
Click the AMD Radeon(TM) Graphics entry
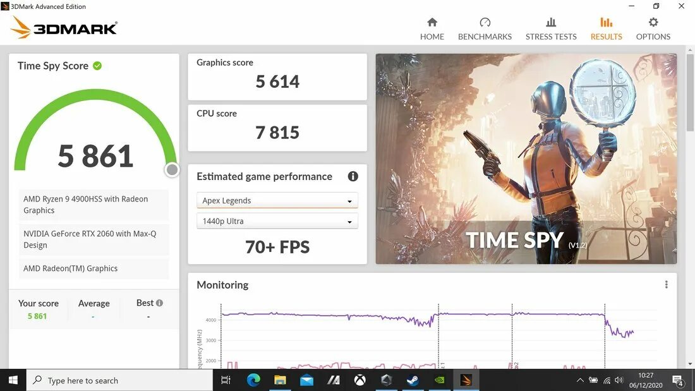pos(94,268)
